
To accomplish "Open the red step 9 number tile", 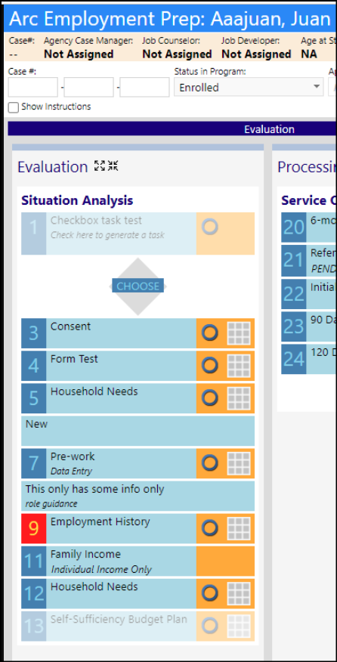I will click(34, 528).
